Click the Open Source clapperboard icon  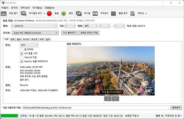(4, 13)
